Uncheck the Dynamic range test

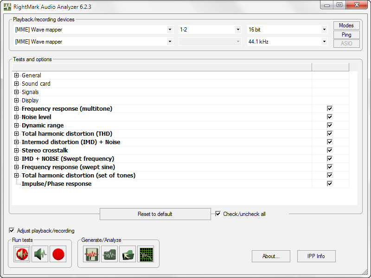click(330, 125)
